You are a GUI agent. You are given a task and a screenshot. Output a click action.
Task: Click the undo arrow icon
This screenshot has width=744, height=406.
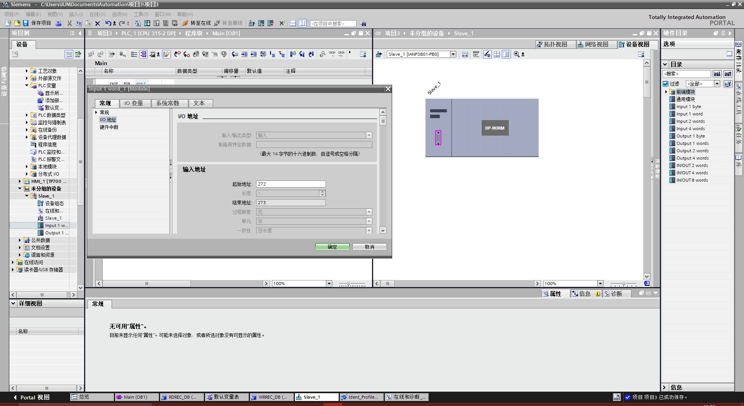[108, 23]
